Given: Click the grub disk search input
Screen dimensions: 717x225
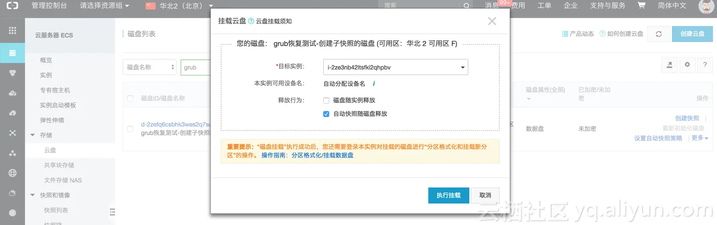Looking at the screenshot, I should coord(196,67).
